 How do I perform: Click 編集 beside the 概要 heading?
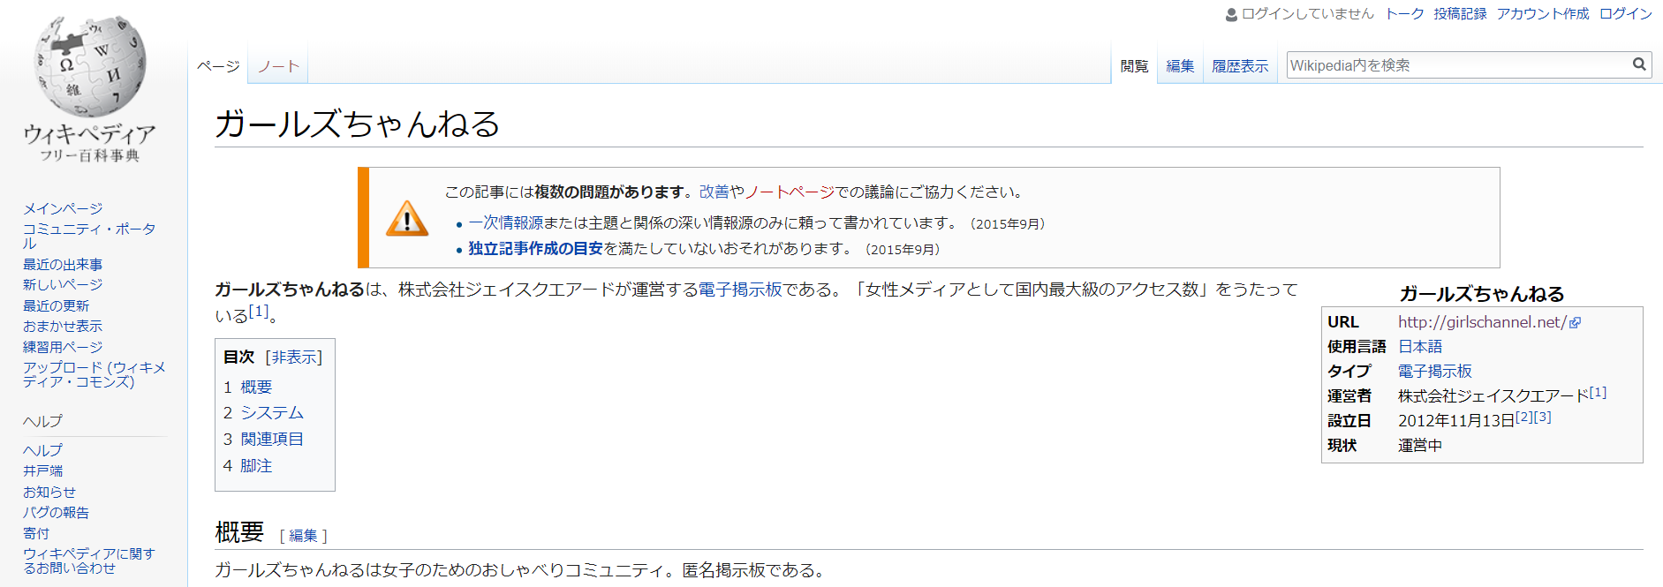pyautogui.click(x=303, y=536)
